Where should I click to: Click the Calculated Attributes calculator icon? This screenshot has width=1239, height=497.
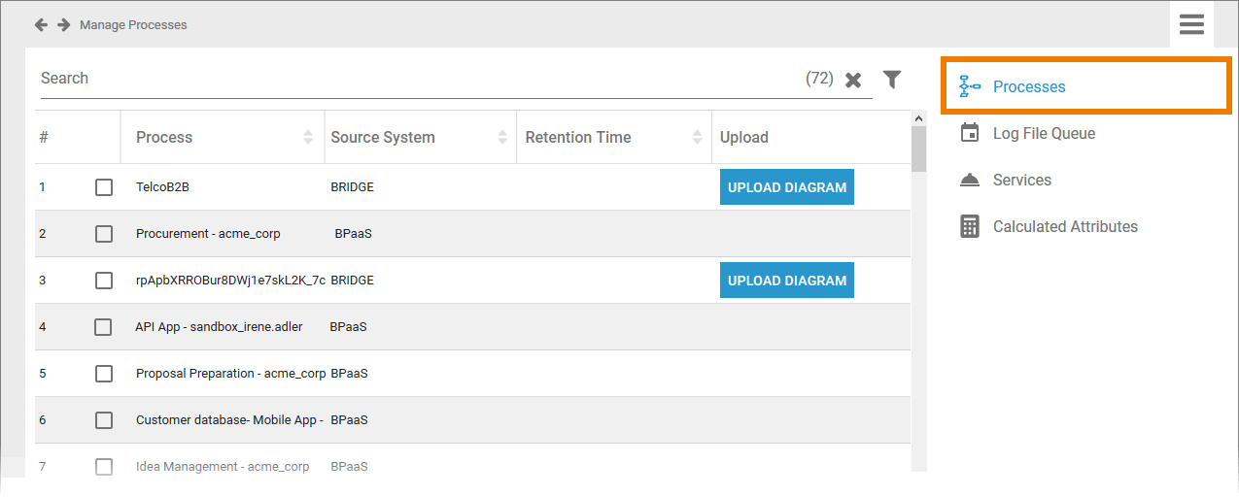coord(970,226)
